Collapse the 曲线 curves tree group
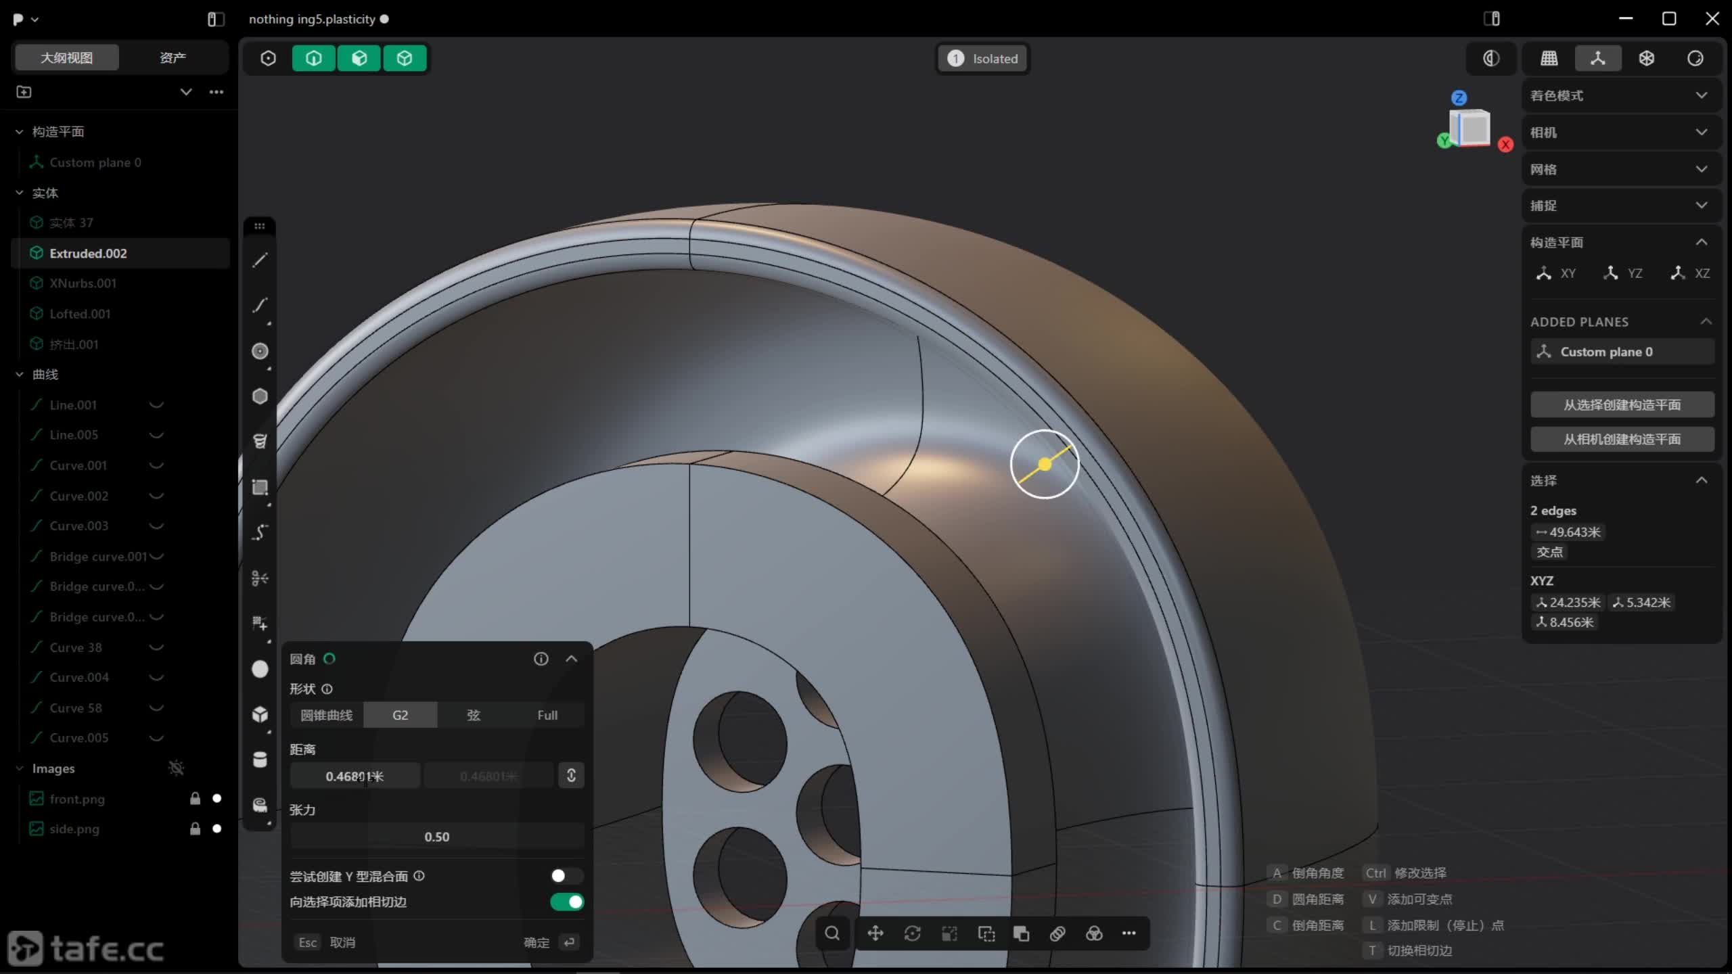 [20, 374]
